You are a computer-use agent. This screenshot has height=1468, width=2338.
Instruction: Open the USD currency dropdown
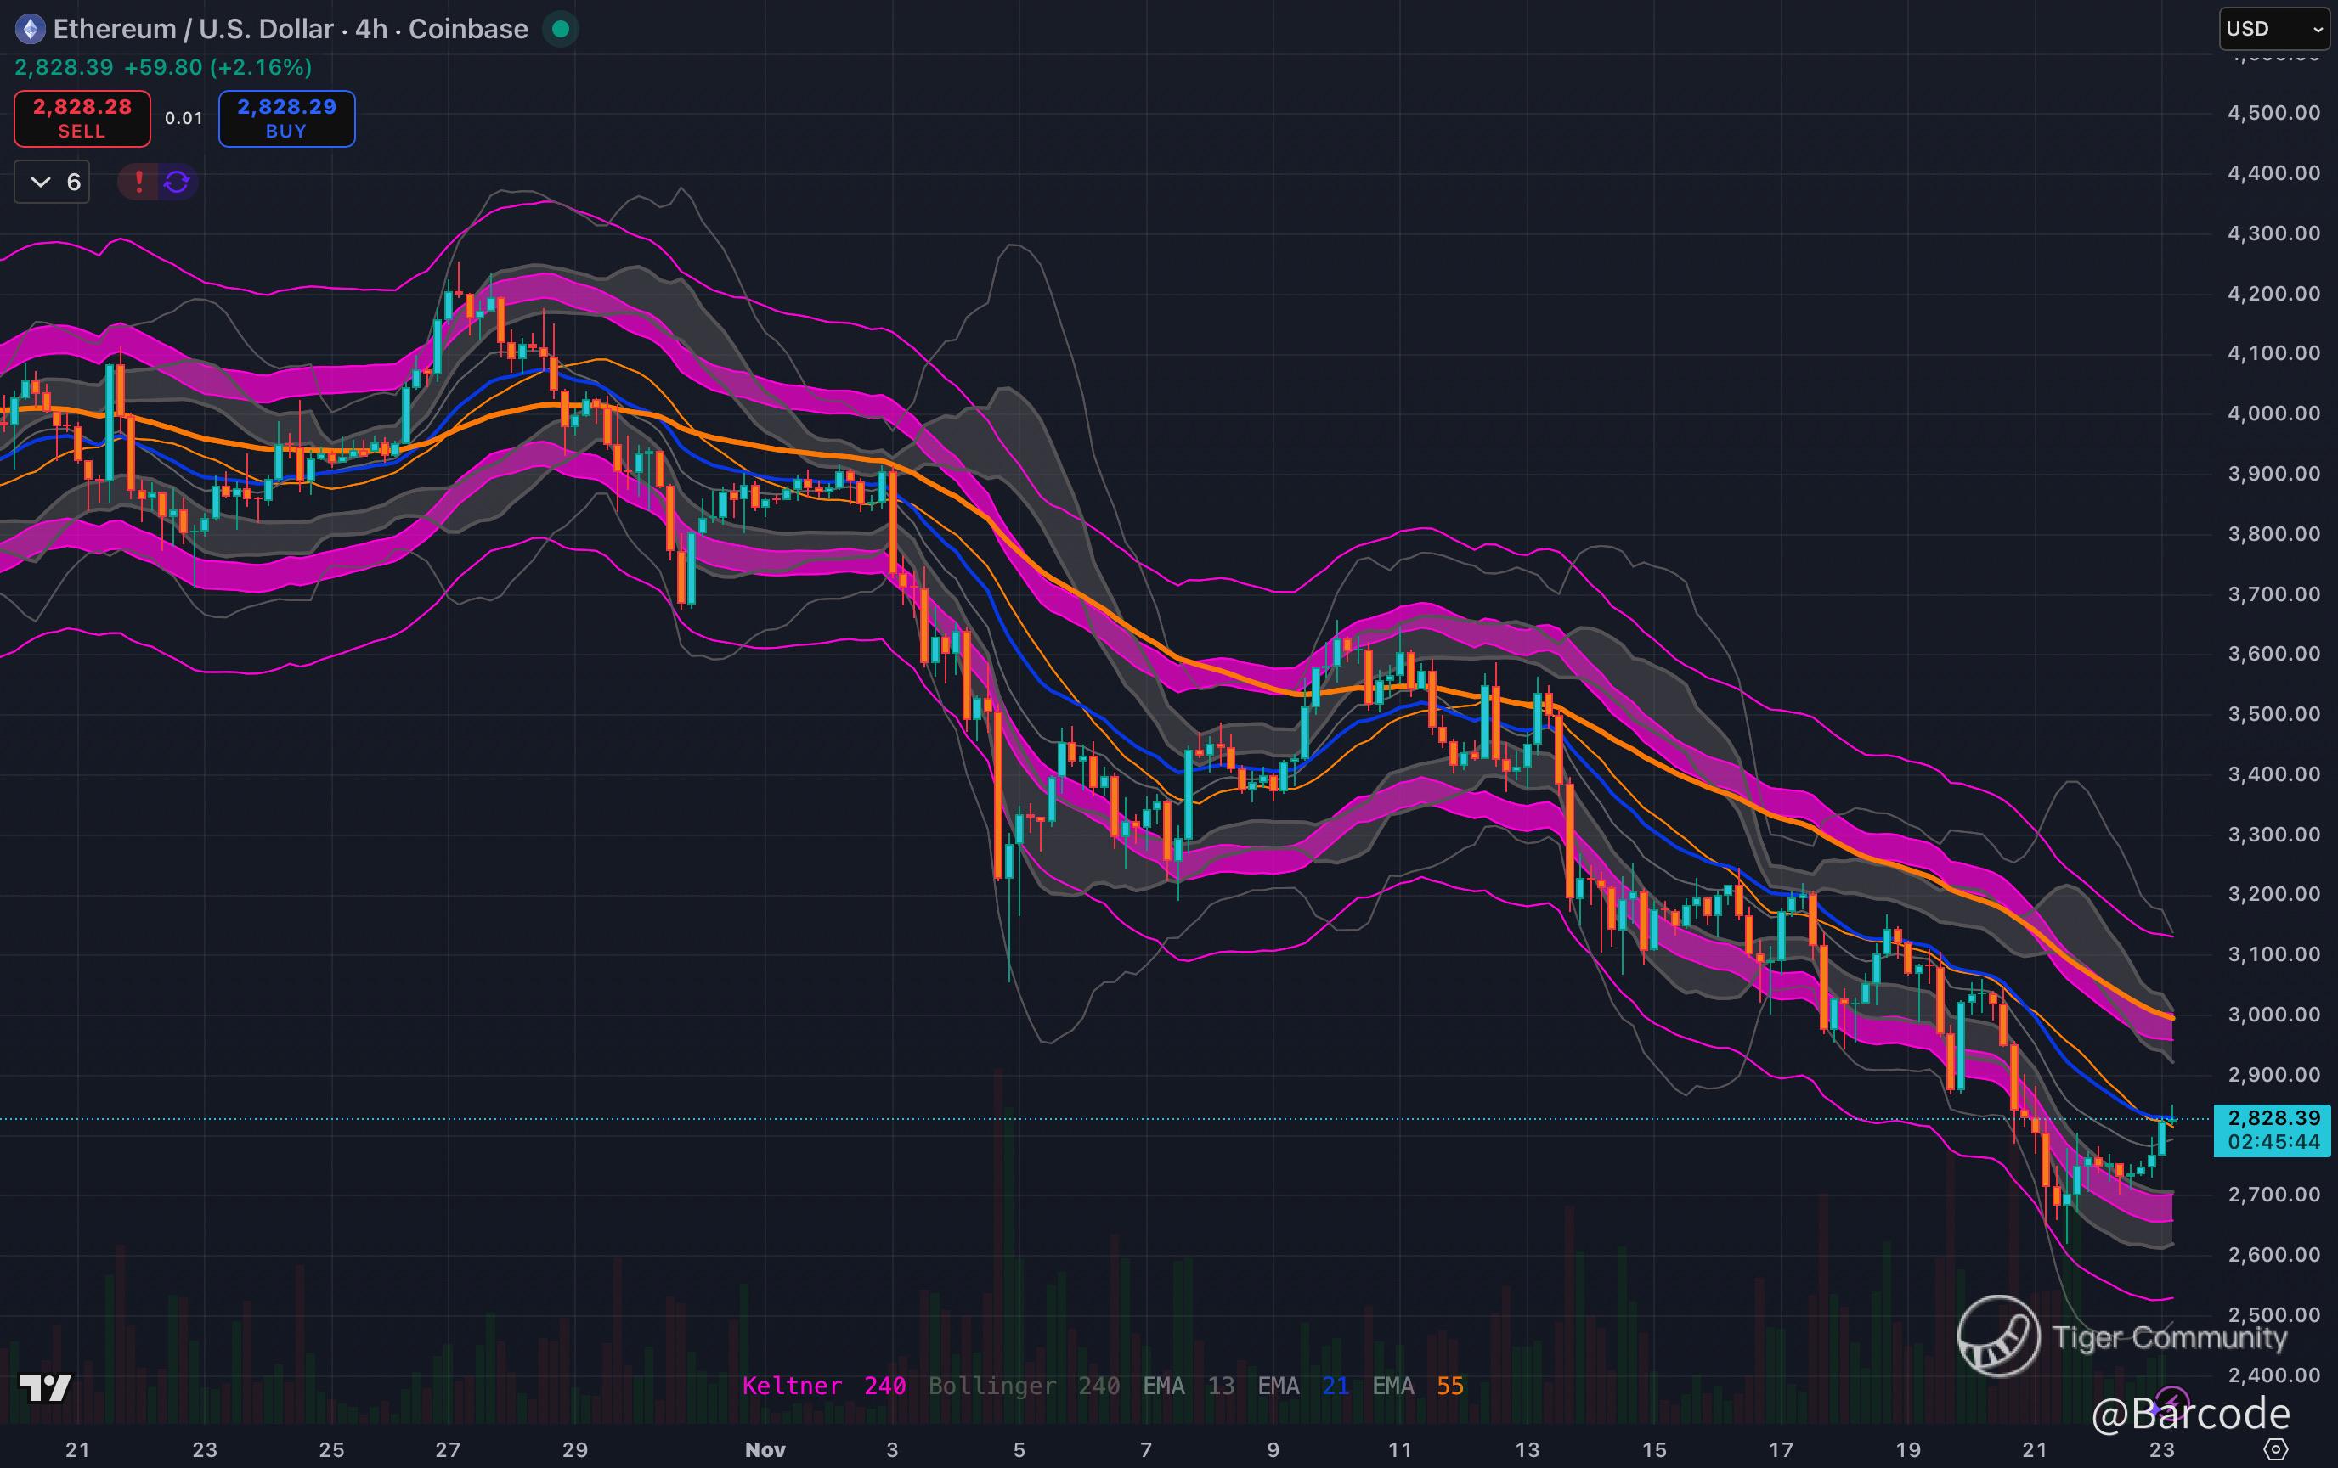(x=2273, y=28)
